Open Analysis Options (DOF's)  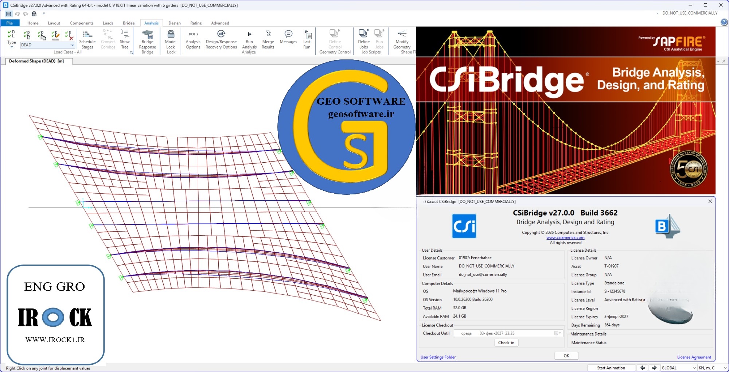[193, 34]
